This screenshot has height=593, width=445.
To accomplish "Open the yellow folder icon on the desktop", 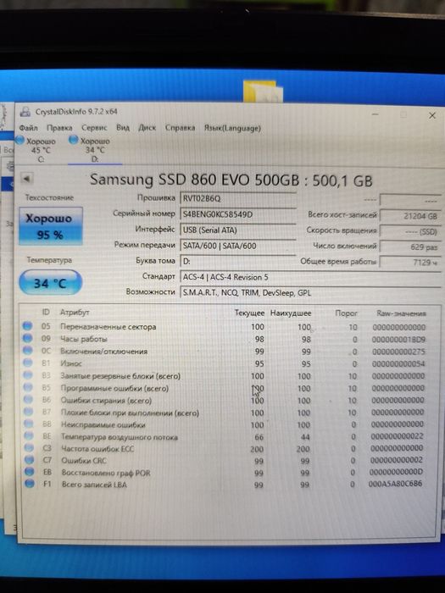I will click(263, 91).
